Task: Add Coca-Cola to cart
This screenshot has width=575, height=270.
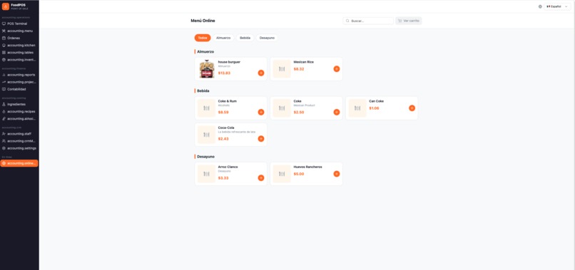Action: [261, 138]
